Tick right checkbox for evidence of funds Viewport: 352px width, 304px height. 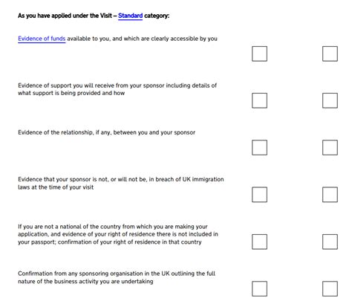(330, 54)
